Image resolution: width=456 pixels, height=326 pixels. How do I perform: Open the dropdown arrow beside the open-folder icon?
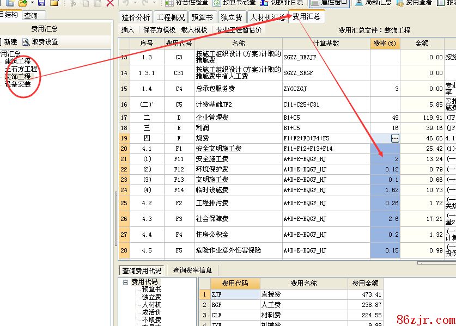coord(32,3)
